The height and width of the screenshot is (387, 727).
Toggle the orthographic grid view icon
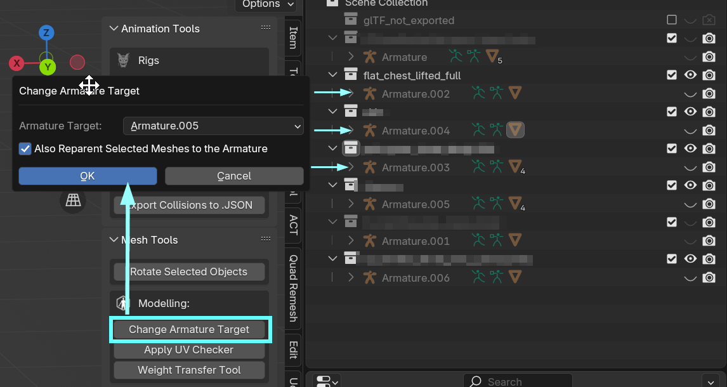pyautogui.click(x=74, y=200)
